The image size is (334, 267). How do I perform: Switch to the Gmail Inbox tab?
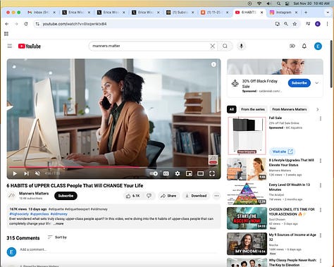[x=42, y=13]
